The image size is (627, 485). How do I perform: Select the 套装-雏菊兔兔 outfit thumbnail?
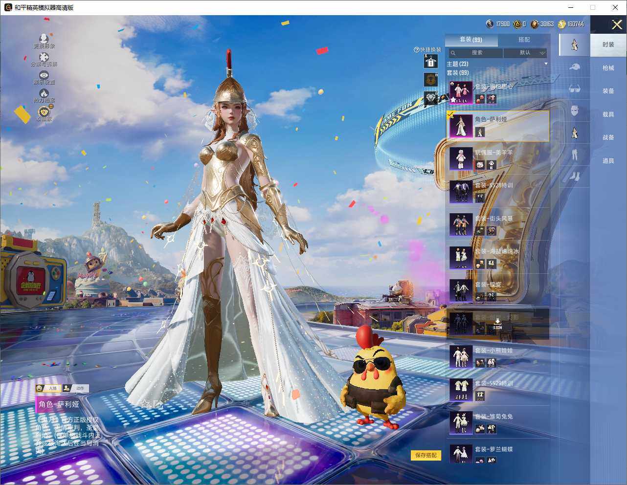pyautogui.click(x=461, y=423)
